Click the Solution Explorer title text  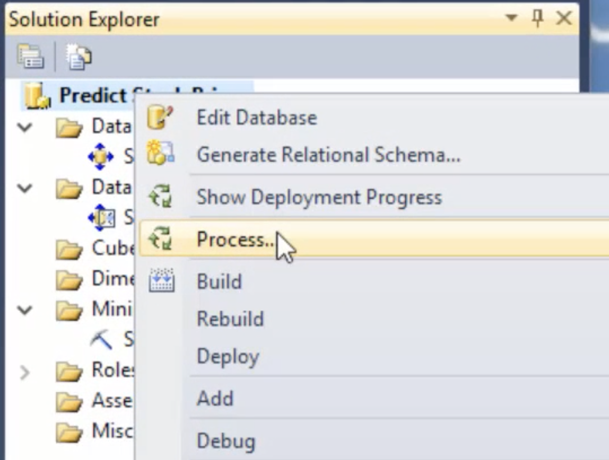point(84,20)
